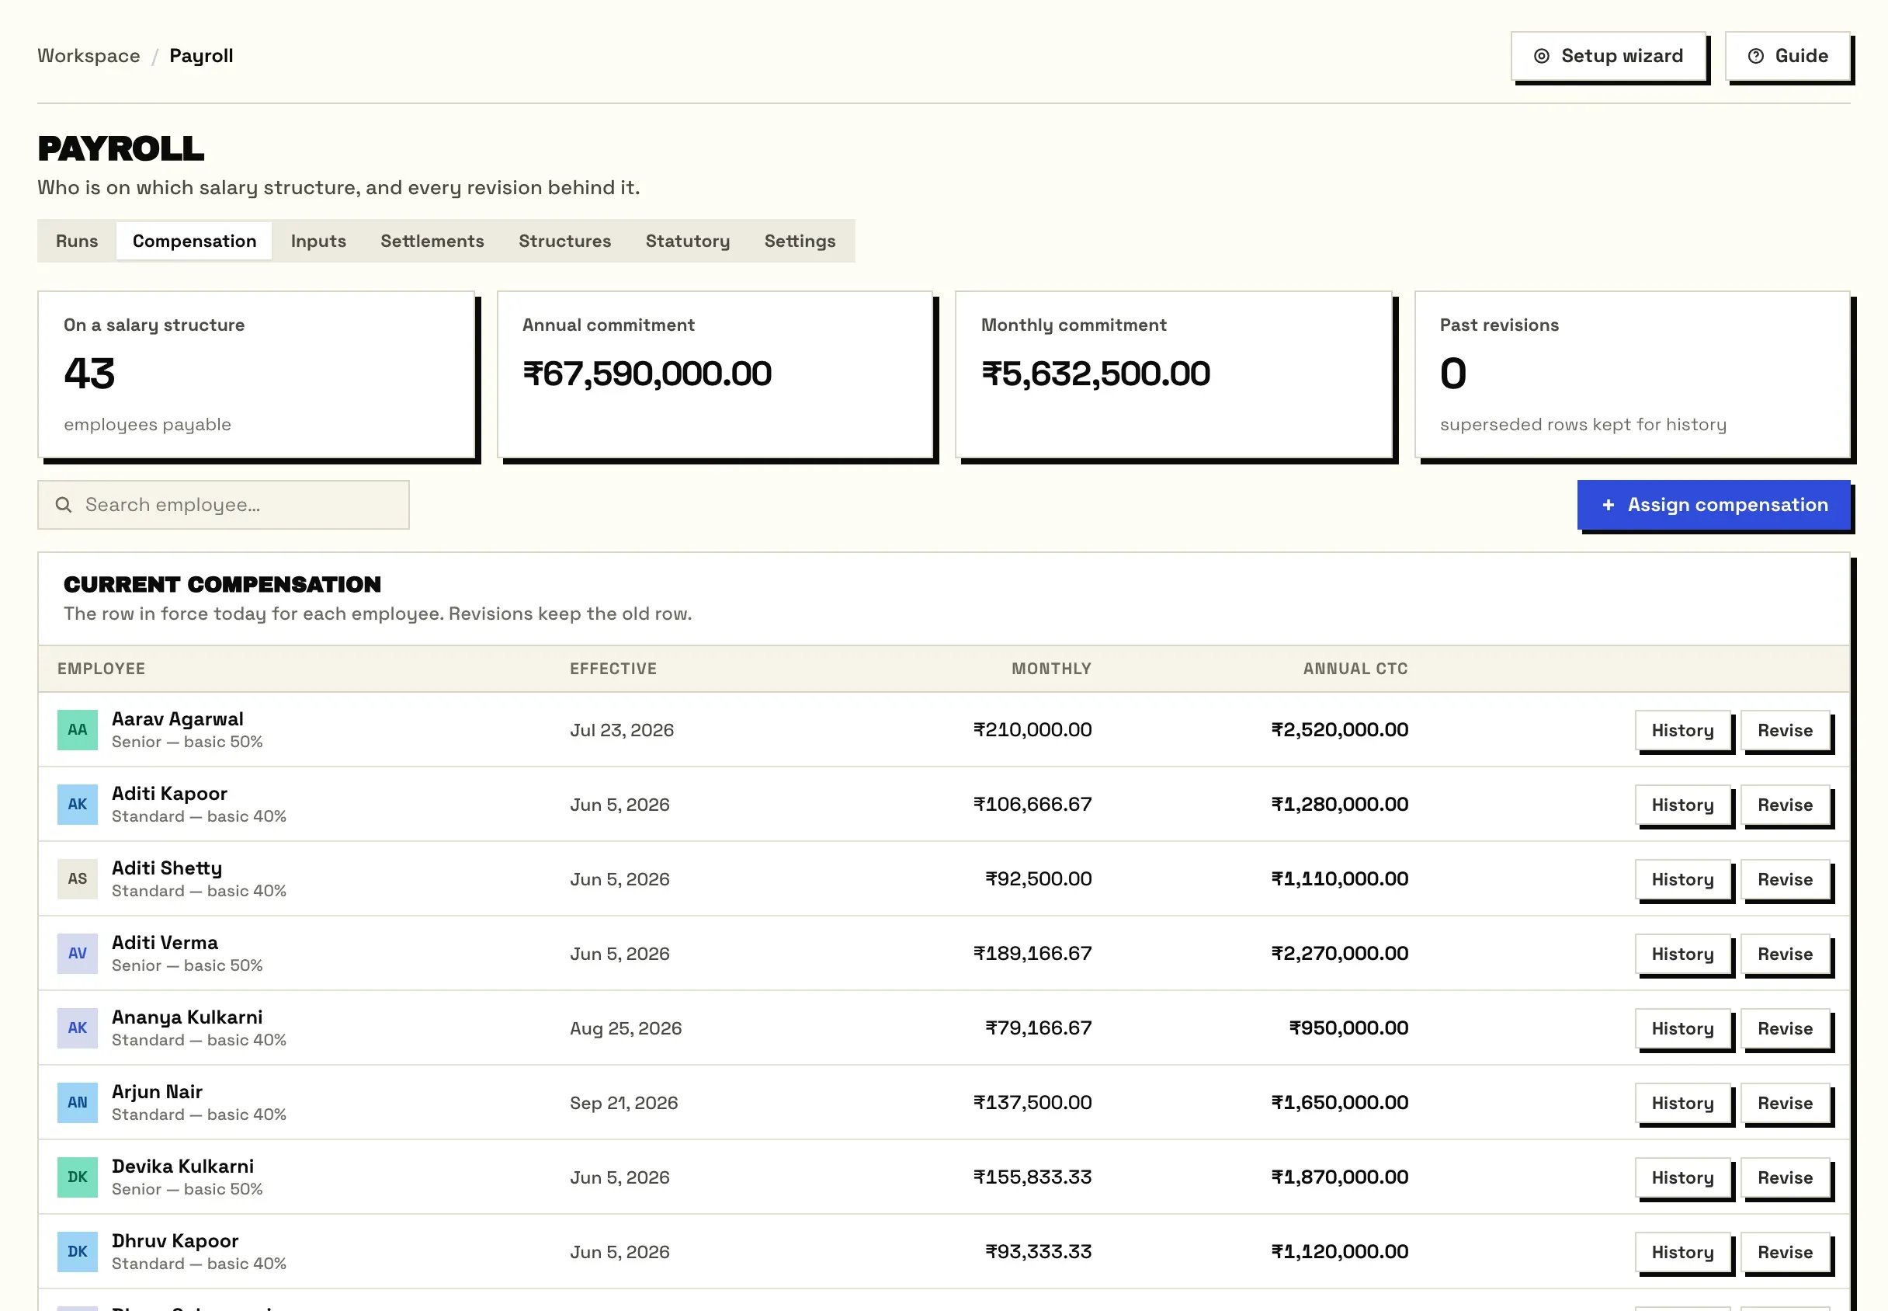View History for Arjun Nair
Screen dimensions: 1888x1311
tap(1683, 1102)
